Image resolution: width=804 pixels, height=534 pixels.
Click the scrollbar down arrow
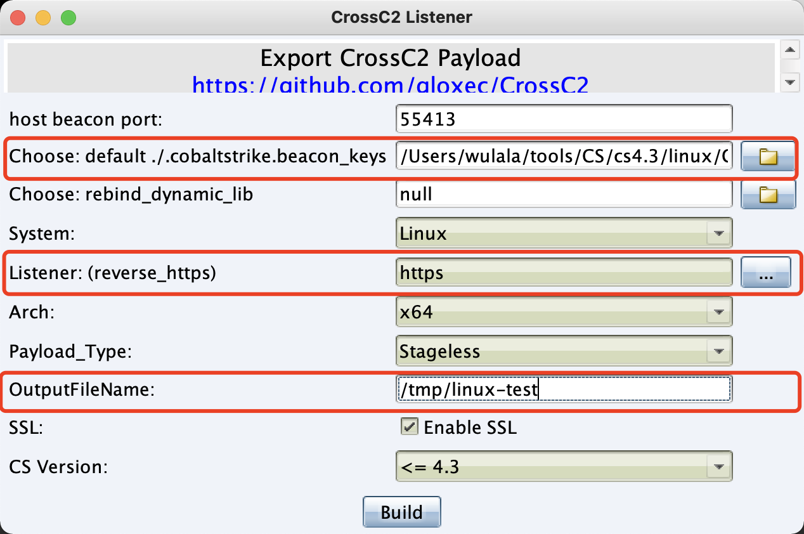(789, 82)
